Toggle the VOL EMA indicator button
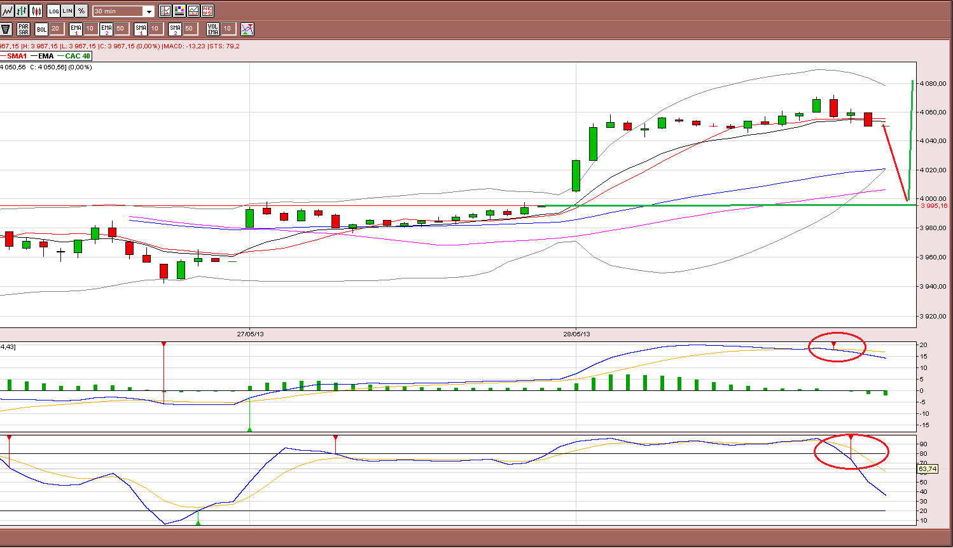Viewport: 953px width, 548px height. 213,29
